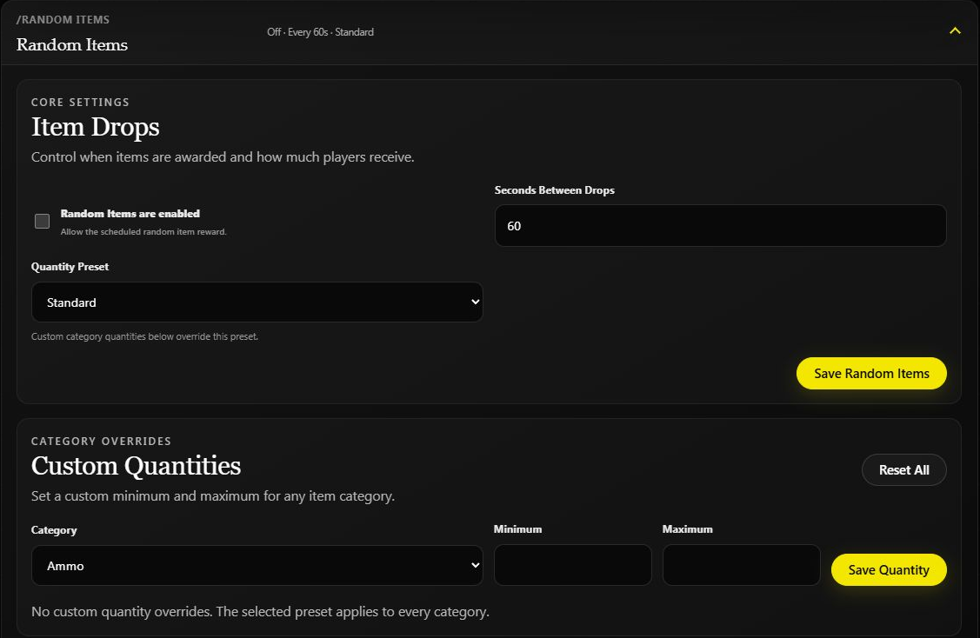This screenshot has width=980, height=638.
Task: Click the Save Quantity button
Action: pyautogui.click(x=889, y=570)
